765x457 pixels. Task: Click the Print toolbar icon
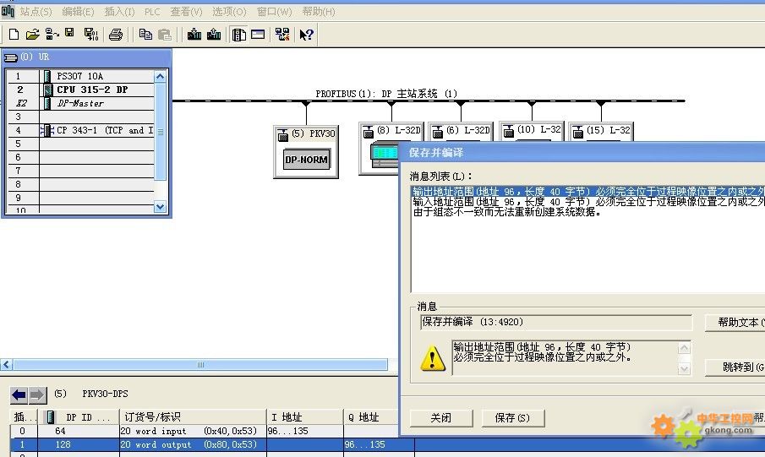[116, 35]
